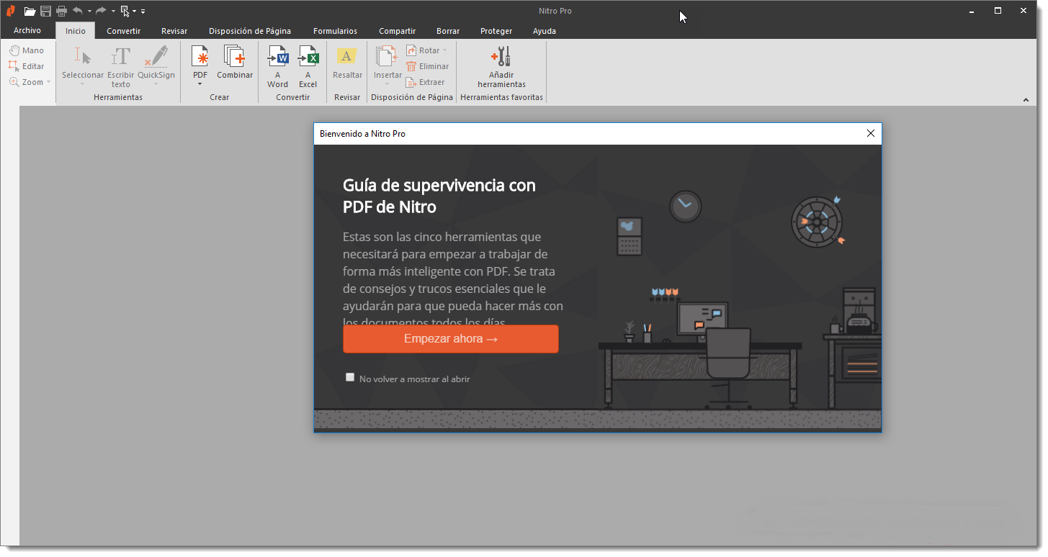Open the Formularios tab
Image resolution: width=1048 pixels, height=557 pixels.
click(335, 31)
